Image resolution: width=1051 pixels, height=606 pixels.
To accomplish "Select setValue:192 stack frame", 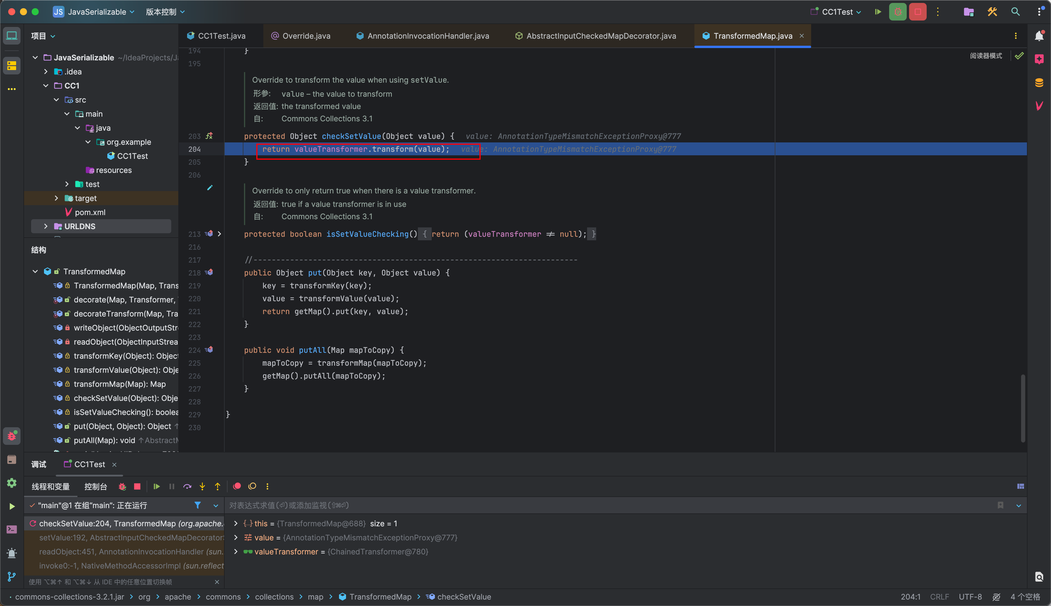I will pyautogui.click(x=125, y=538).
